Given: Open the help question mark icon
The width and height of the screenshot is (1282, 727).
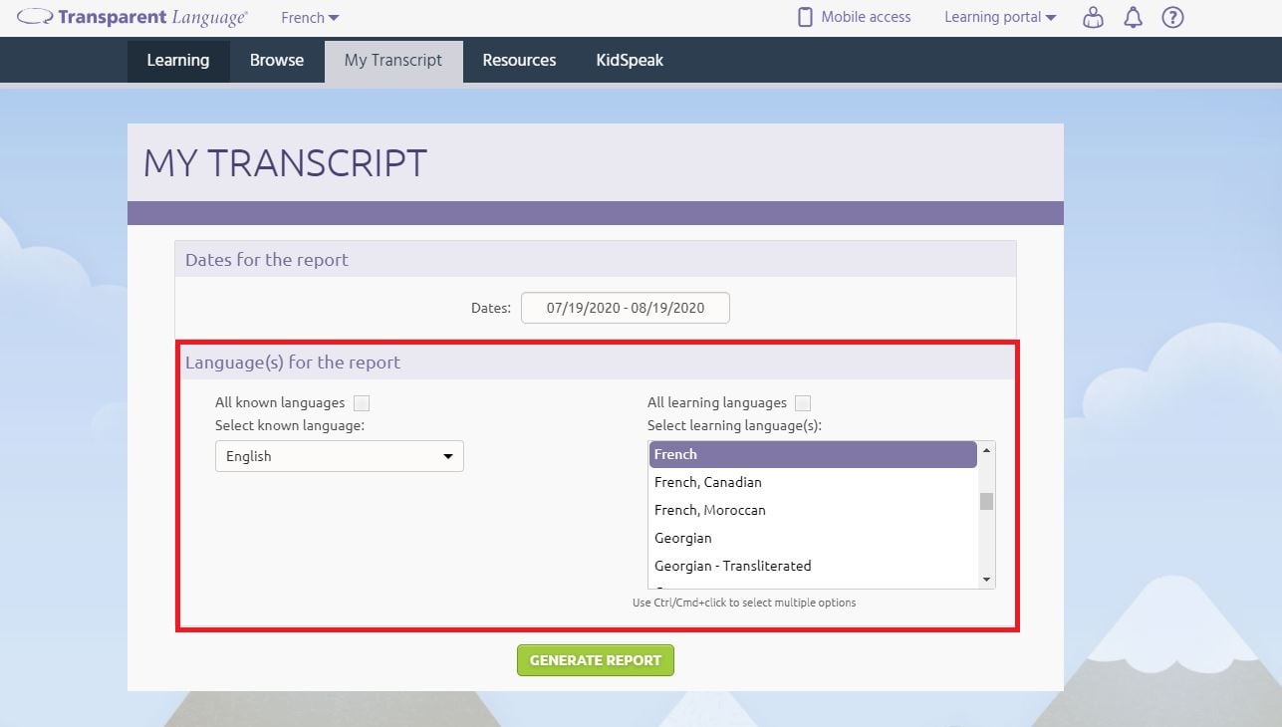Looking at the screenshot, I should [1172, 17].
